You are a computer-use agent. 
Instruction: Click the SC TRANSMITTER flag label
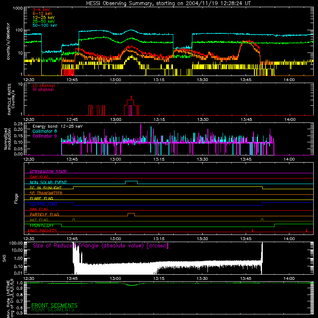coord(46,193)
